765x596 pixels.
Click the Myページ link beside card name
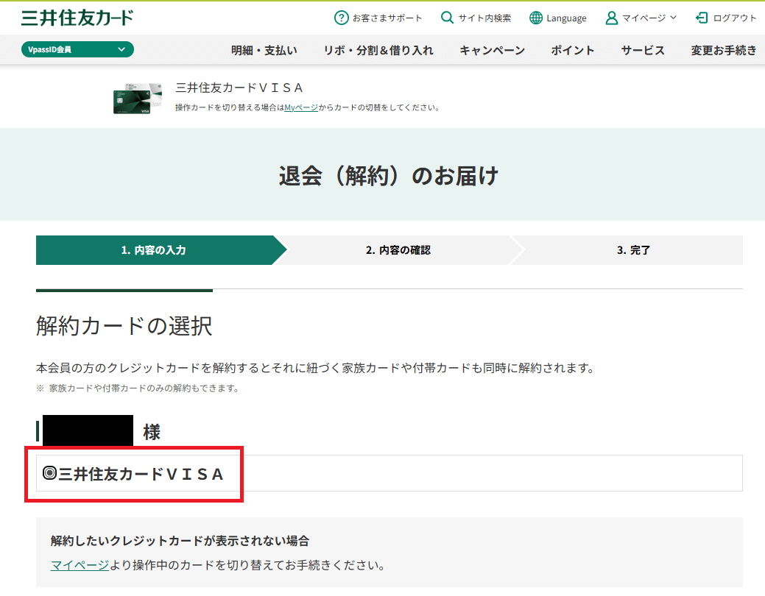coord(301,107)
